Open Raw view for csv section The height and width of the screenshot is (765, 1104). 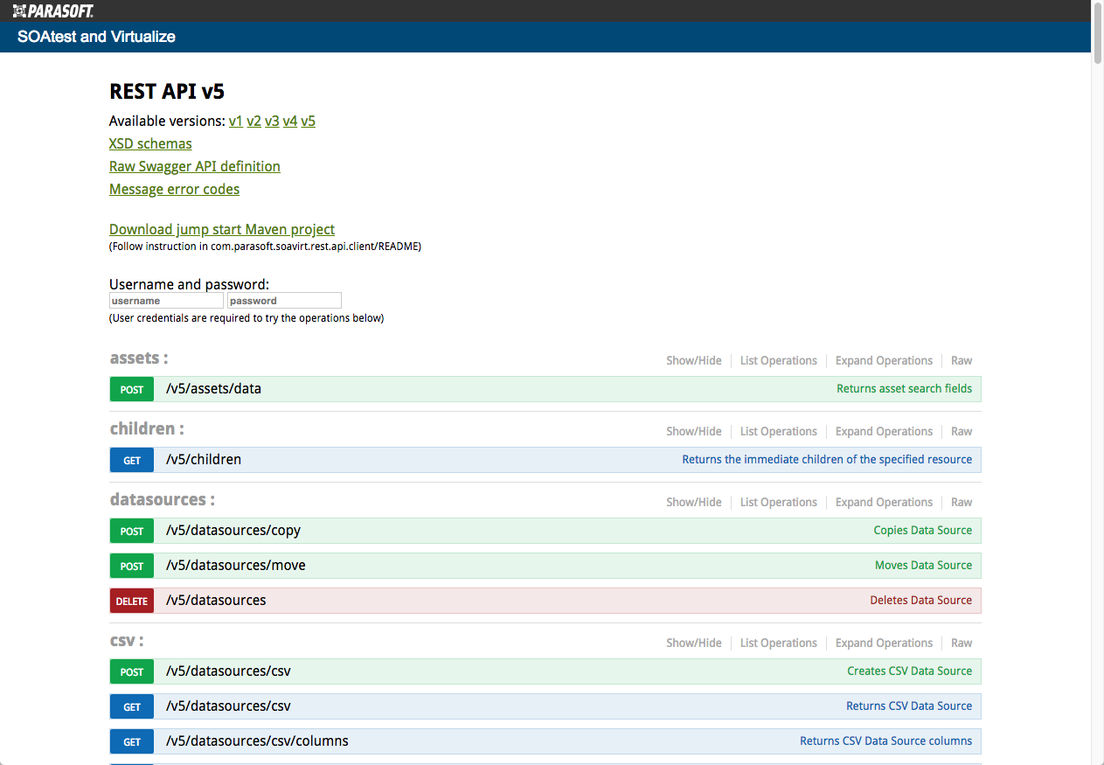[x=962, y=643]
